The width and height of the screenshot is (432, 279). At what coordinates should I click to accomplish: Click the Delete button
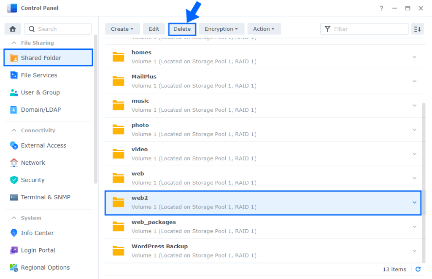(182, 29)
